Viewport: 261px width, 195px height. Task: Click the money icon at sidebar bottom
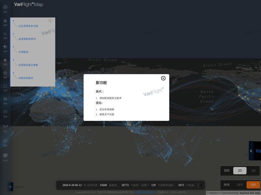(x=5, y=156)
